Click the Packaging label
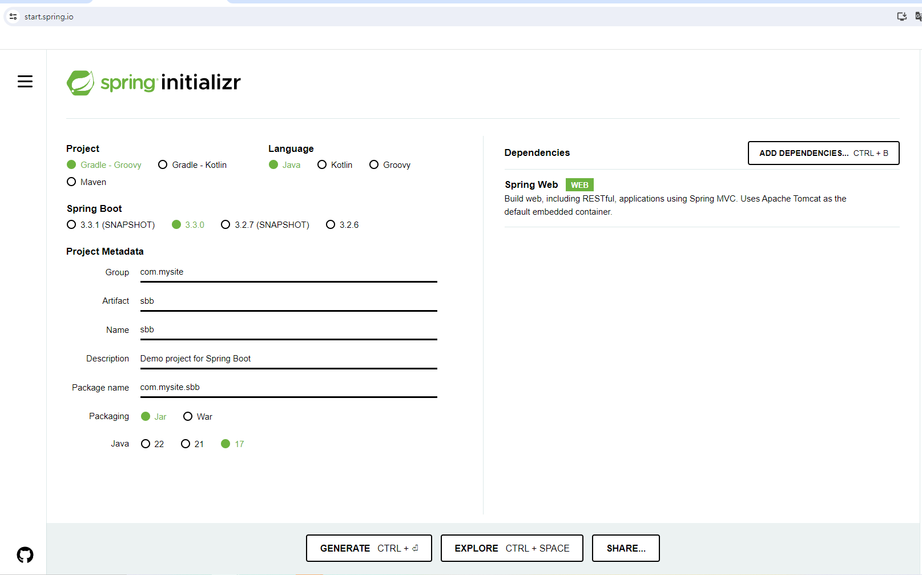This screenshot has width=922, height=575. click(x=109, y=416)
